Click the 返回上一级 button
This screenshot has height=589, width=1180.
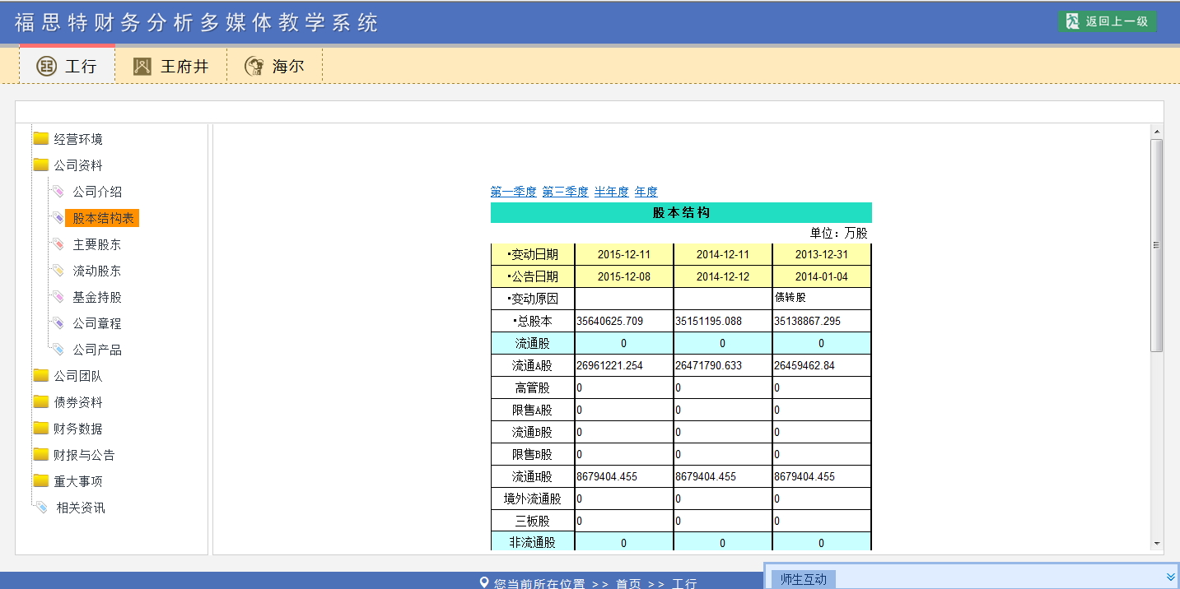[x=1108, y=21]
